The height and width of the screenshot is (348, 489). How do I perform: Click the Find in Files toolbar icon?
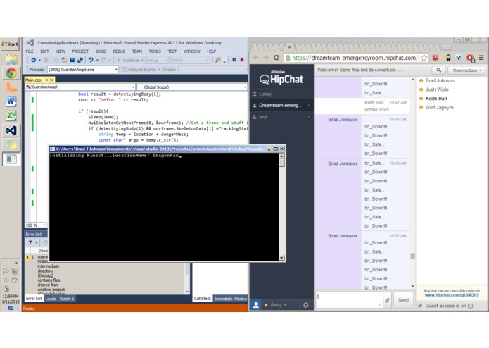pyautogui.click(x=218, y=60)
